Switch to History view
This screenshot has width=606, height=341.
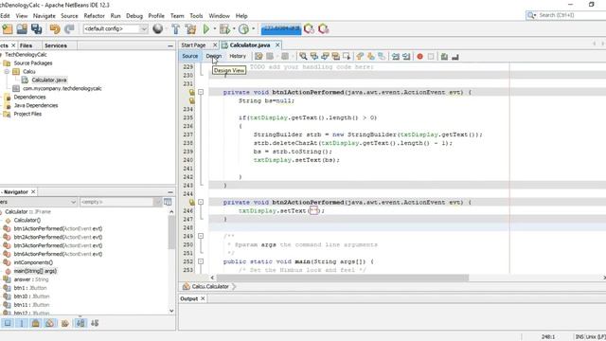(x=238, y=56)
